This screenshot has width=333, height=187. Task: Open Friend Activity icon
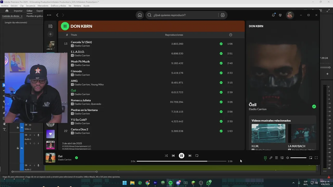pyautogui.click(x=280, y=15)
